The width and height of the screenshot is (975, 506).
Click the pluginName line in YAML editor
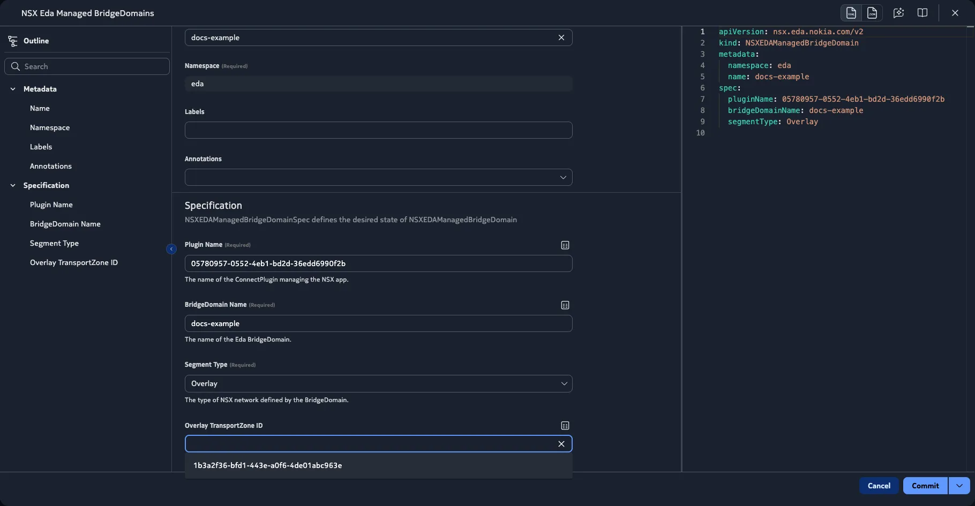836,99
